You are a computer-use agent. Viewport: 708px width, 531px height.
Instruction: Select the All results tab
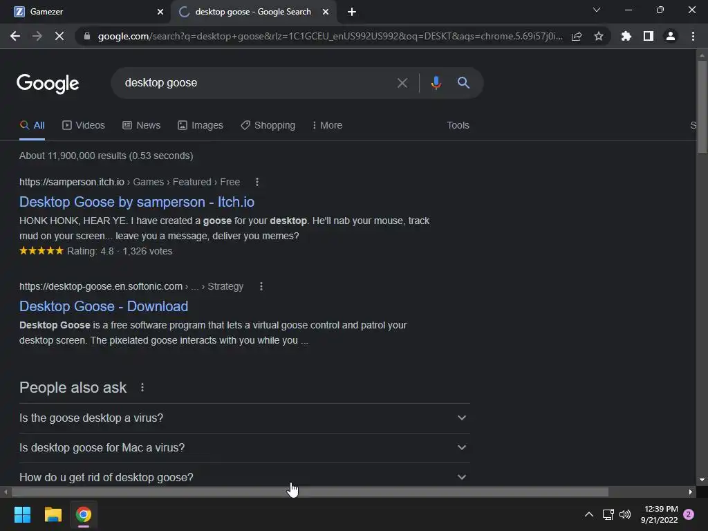32,125
